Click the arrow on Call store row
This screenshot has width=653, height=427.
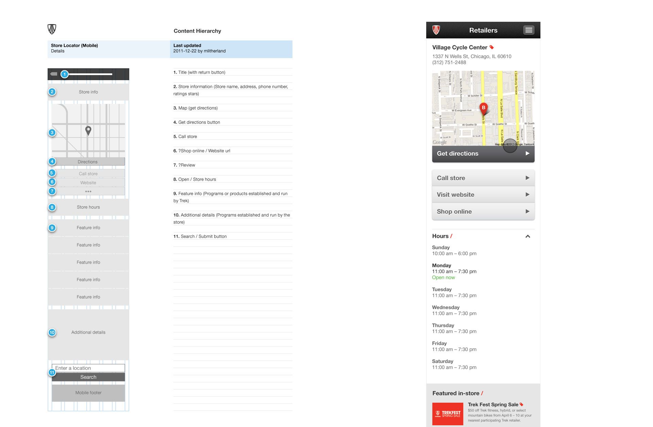[528, 178]
